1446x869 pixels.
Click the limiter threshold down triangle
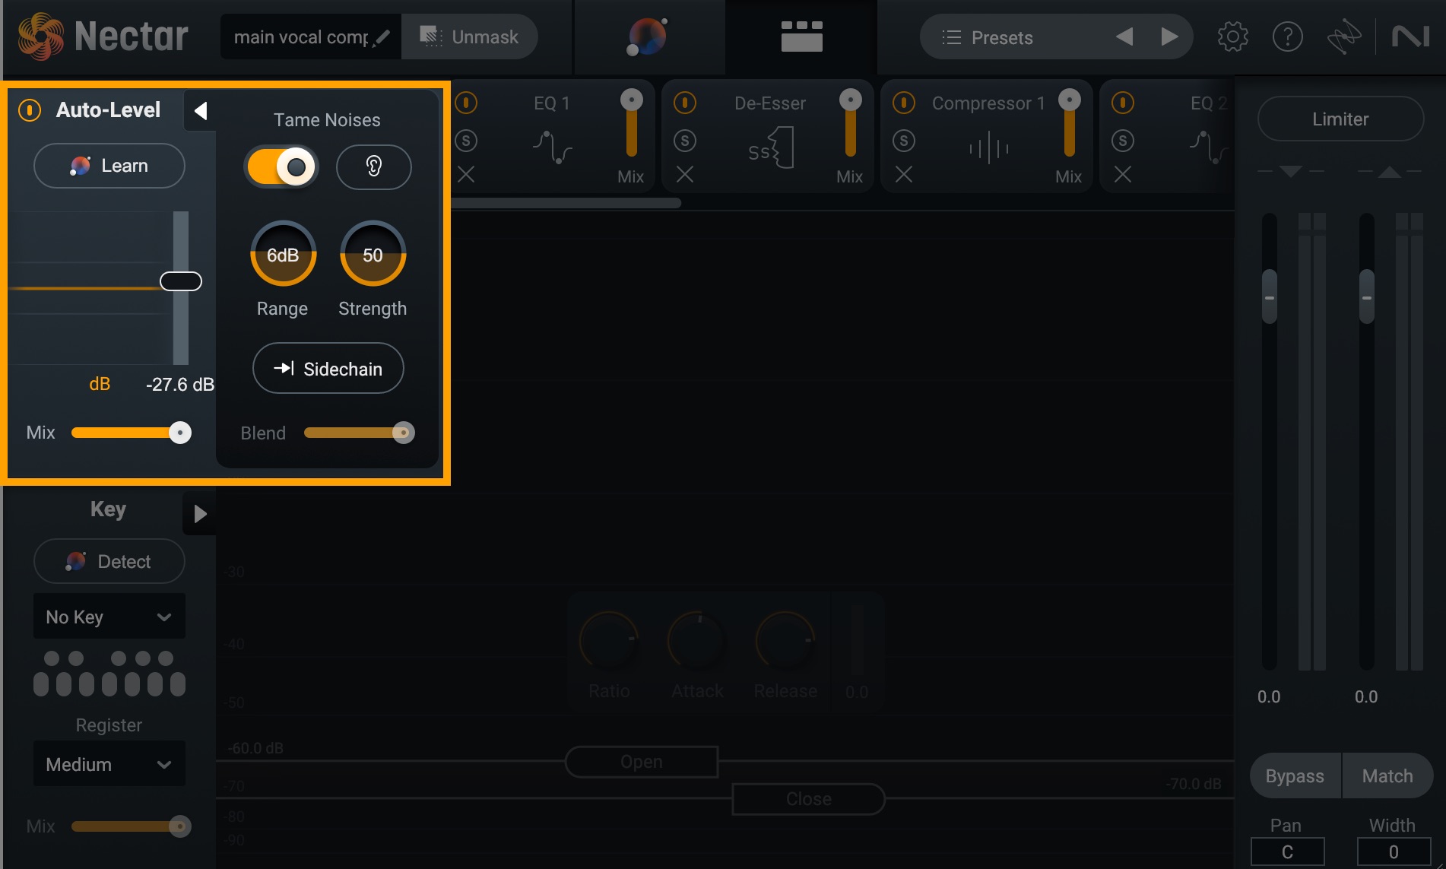(x=1290, y=171)
